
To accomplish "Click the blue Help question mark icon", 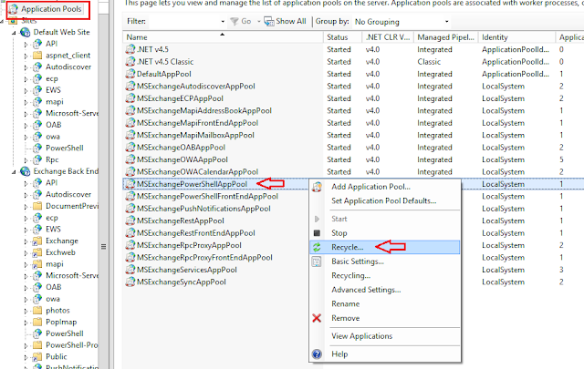I will point(317,354).
